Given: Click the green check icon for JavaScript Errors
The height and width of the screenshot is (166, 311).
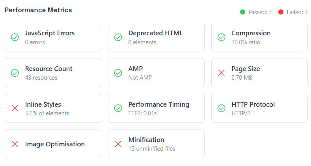Looking at the screenshot, I should [15, 37].
